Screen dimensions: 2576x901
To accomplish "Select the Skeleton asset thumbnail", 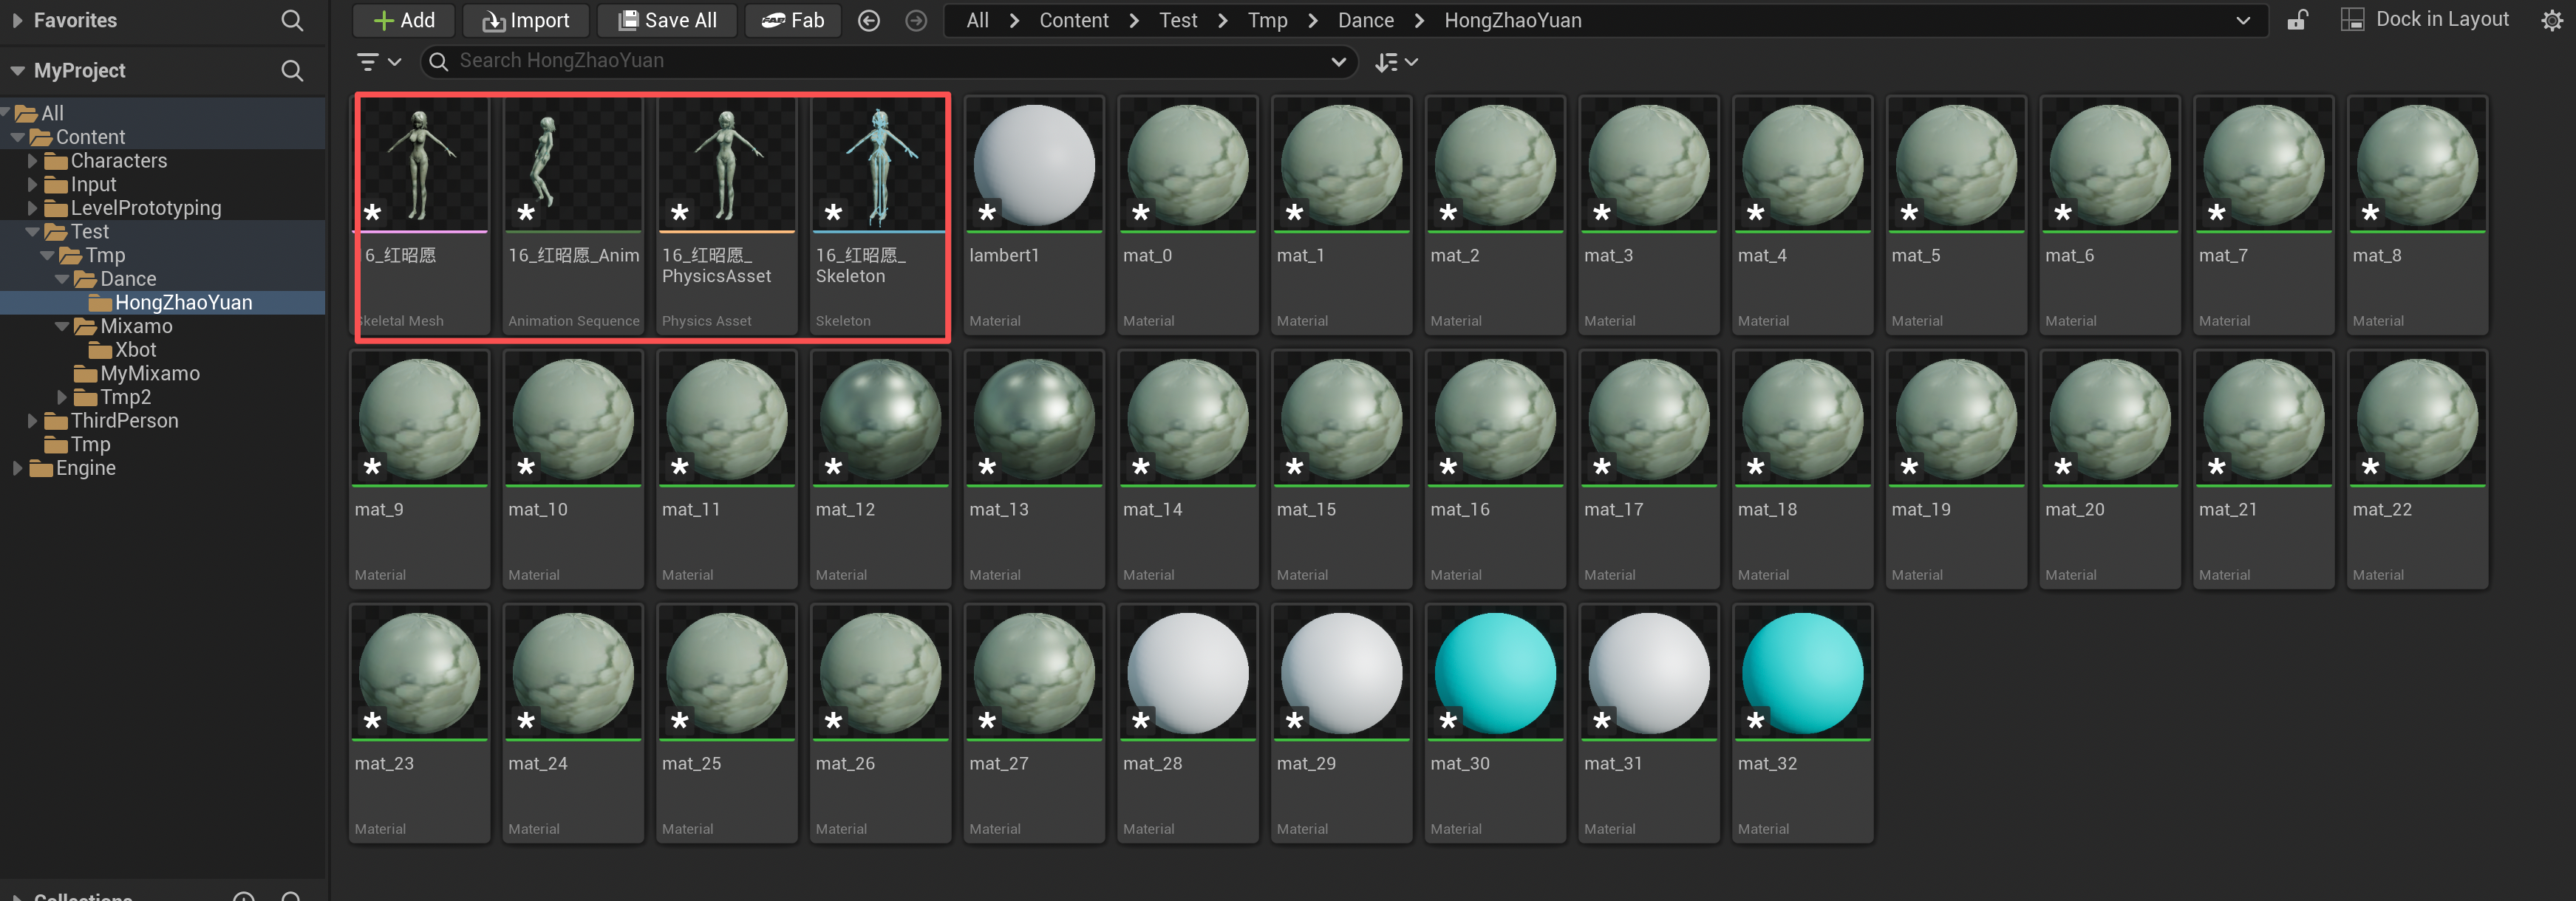I will point(880,166).
